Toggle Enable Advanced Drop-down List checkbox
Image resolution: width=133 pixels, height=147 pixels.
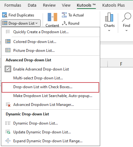[8, 69]
